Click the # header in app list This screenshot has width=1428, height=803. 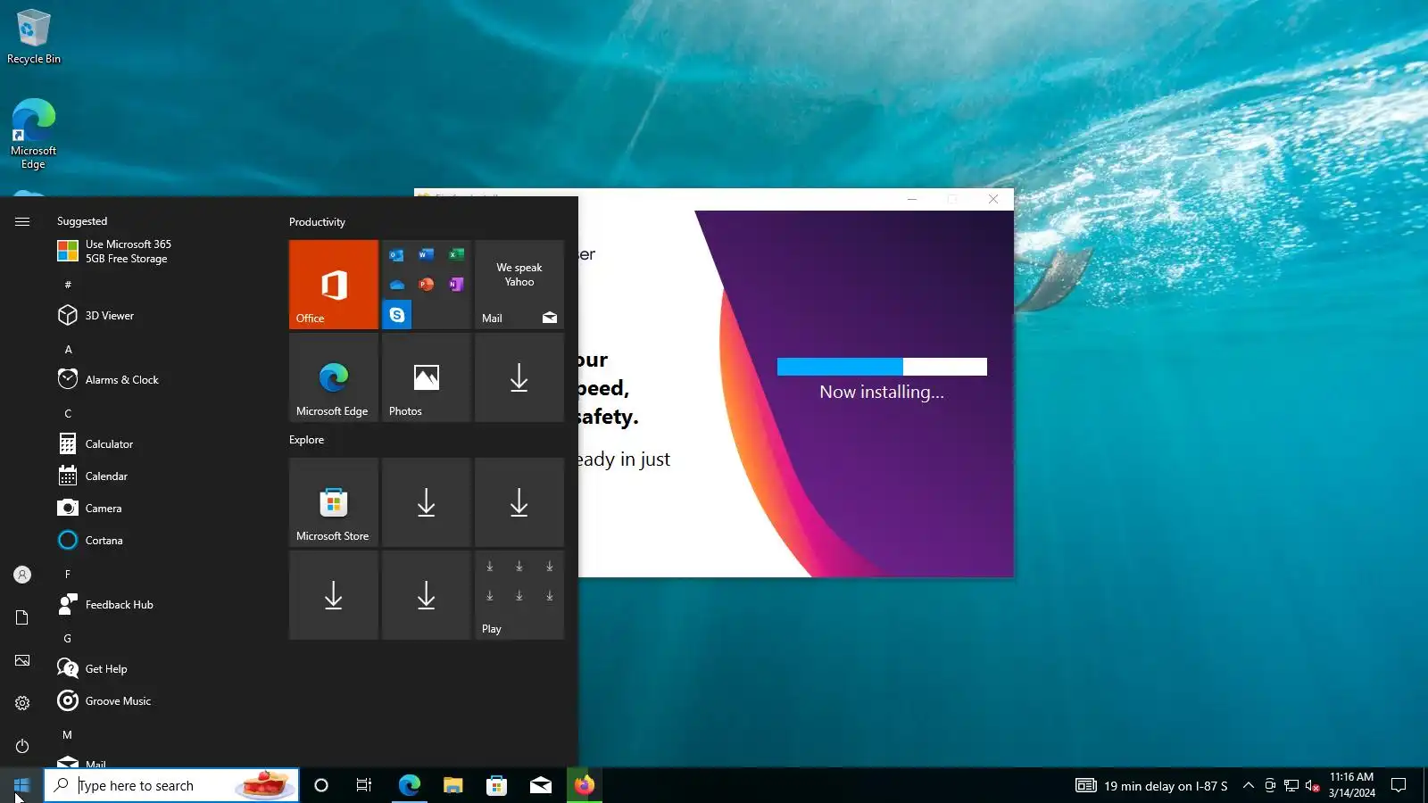[x=68, y=285]
